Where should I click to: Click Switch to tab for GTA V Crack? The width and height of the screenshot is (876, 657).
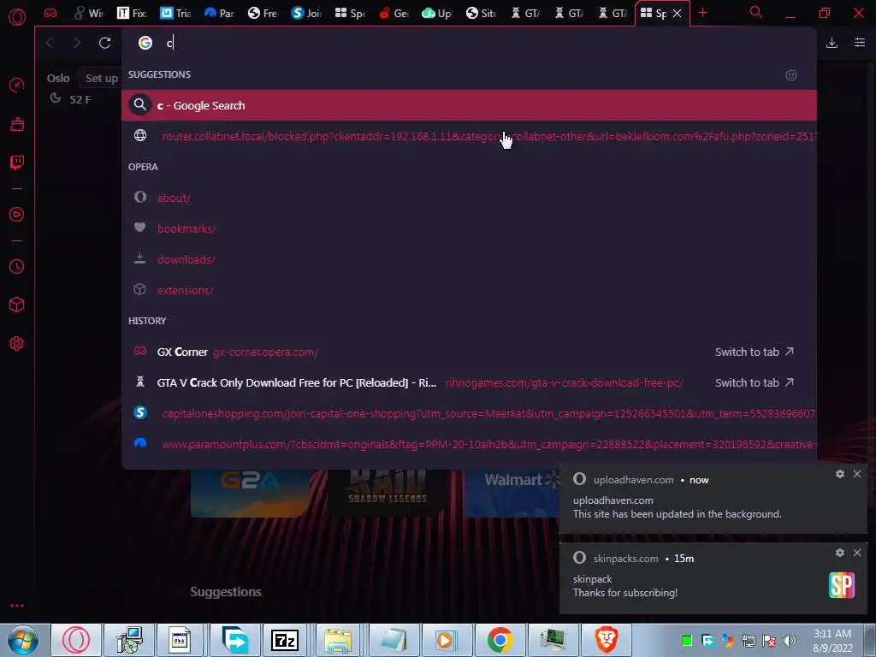(x=755, y=382)
